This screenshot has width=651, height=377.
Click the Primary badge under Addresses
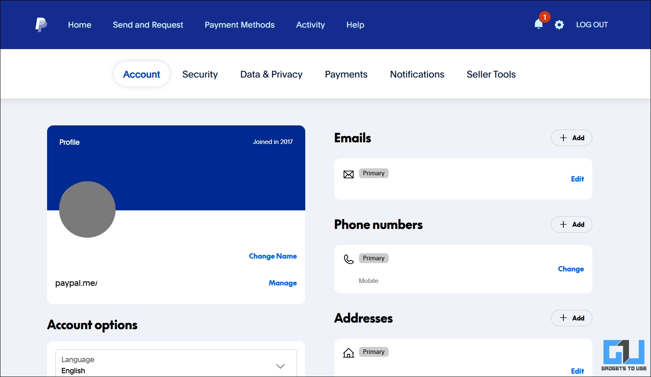click(x=374, y=352)
